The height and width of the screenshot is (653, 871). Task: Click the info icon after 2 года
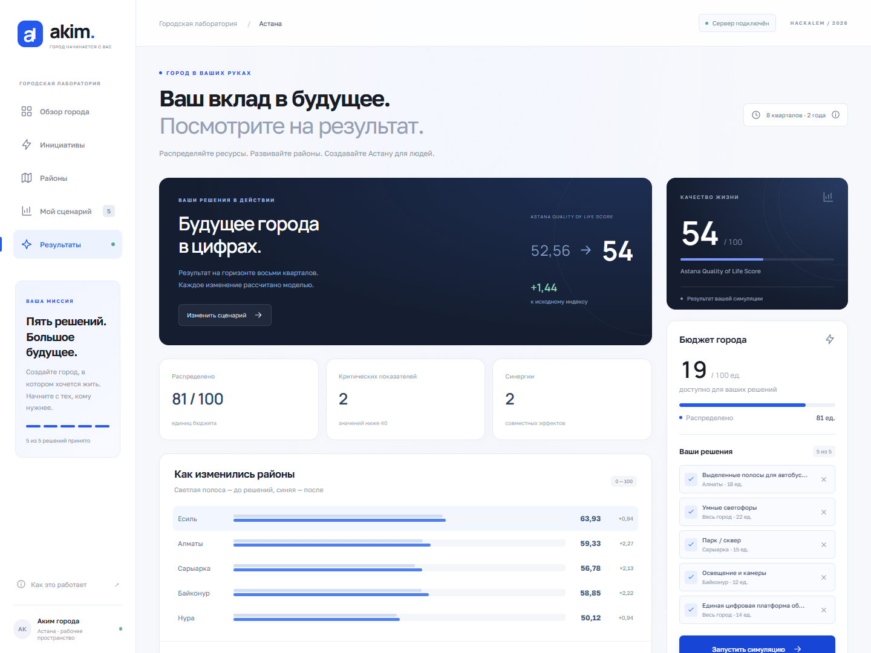click(x=835, y=115)
